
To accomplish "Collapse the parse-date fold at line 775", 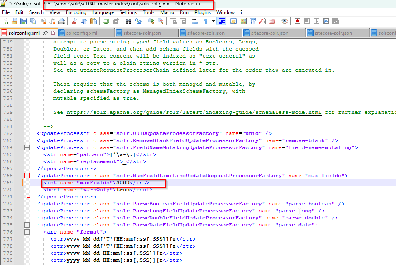I will (27, 225).
